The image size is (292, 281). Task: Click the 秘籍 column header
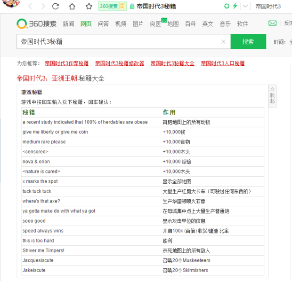[29, 112]
